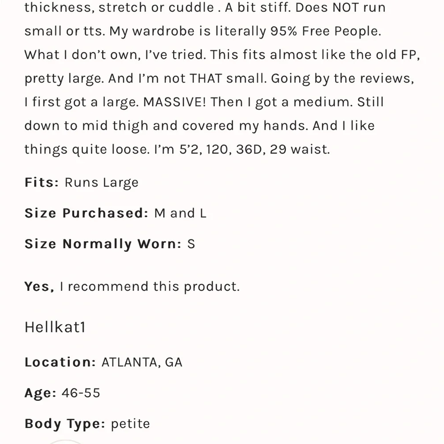This screenshot has height=444, width=444.
Task: Click 'I recommend this product.' text
Action: 150,286
